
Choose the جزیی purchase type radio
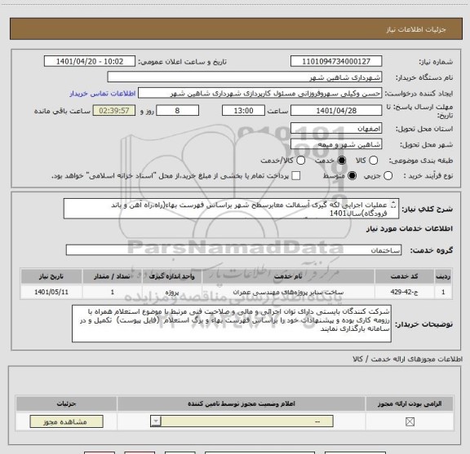click(x=388, y=176)
